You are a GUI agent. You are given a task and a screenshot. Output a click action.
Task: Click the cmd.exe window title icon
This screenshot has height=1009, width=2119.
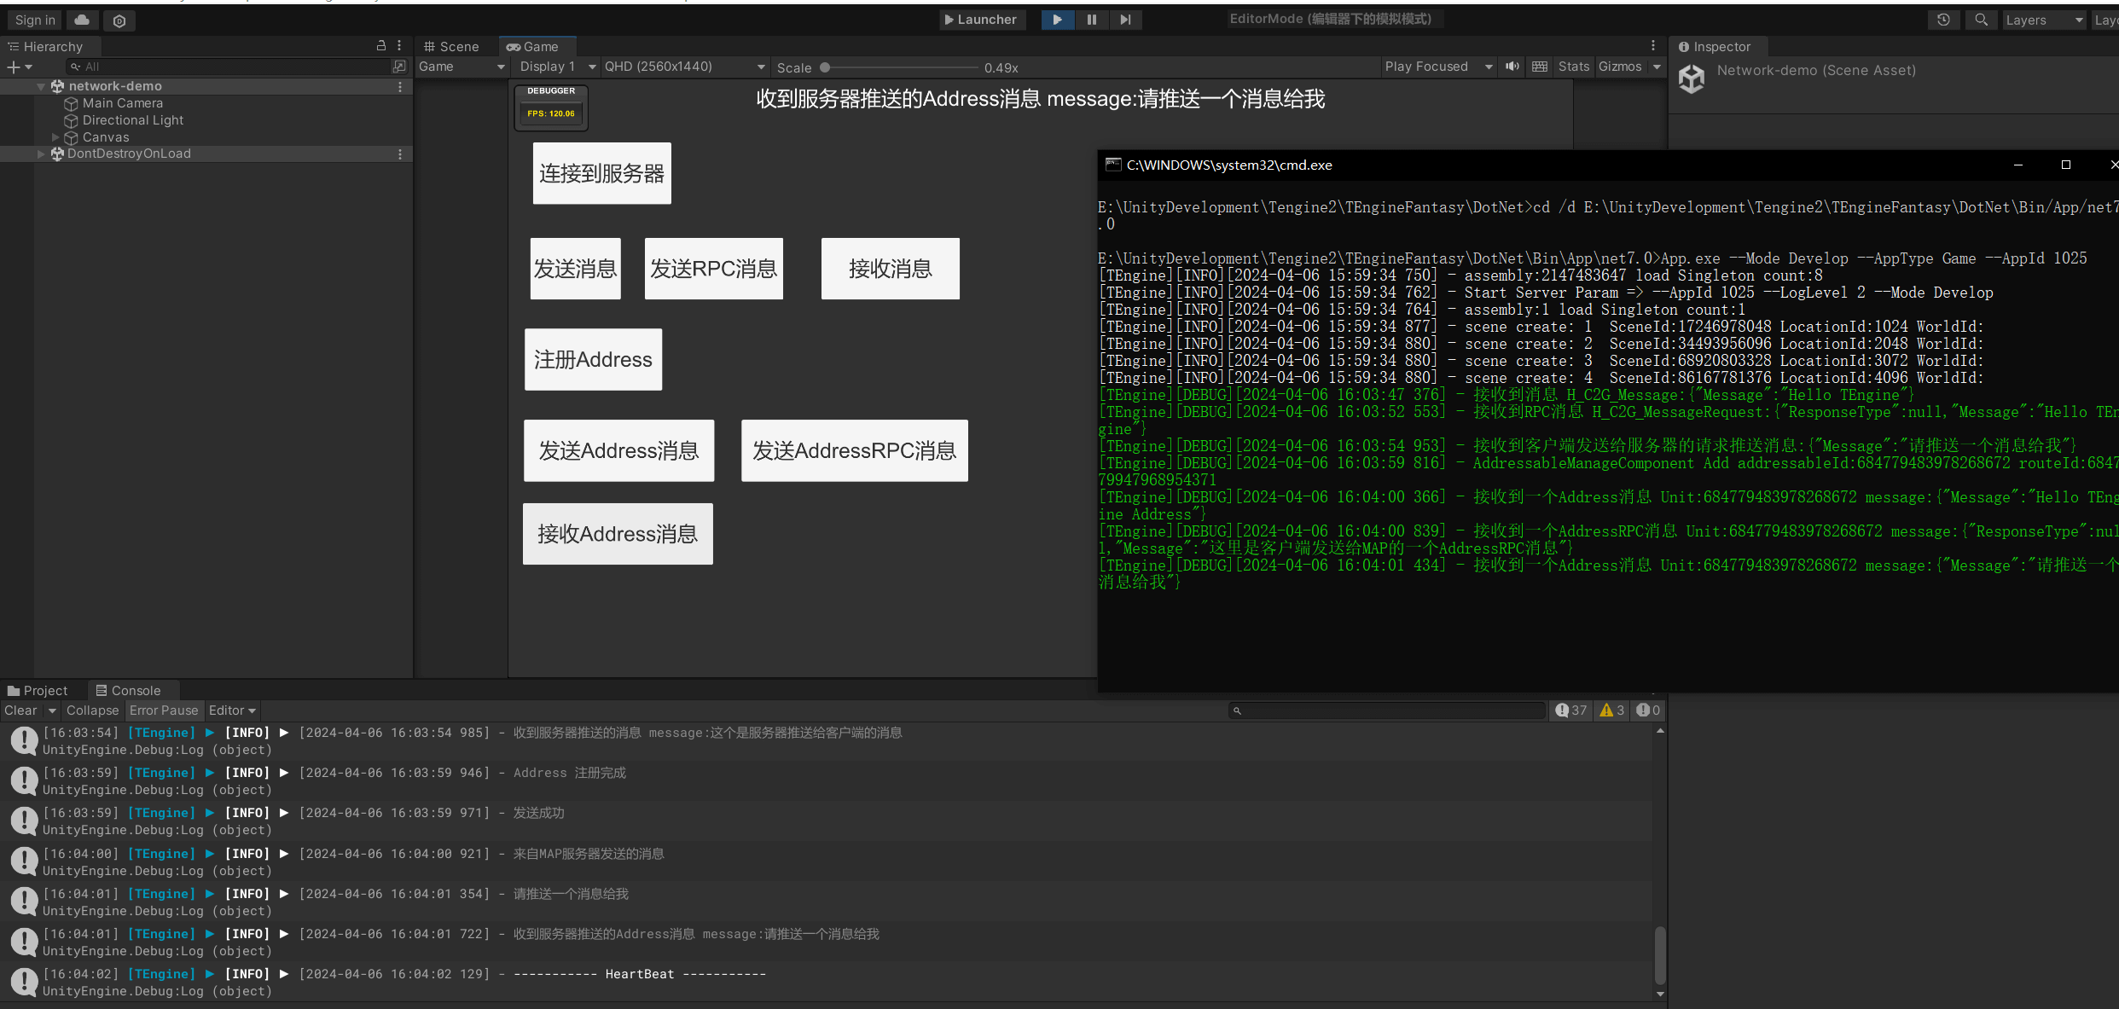(1112, 165)
